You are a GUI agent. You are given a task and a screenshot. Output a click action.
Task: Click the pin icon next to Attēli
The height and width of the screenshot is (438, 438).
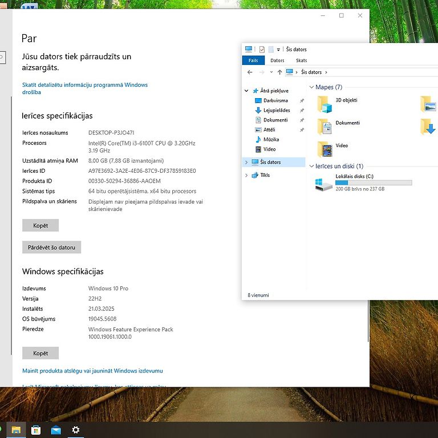pyautogui.click(x=302, y=130)
